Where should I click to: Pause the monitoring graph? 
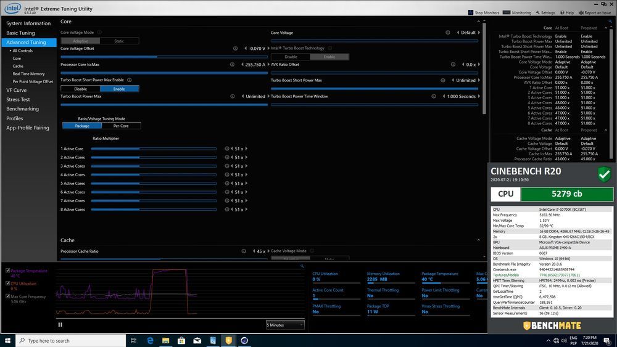coord(60,325)
